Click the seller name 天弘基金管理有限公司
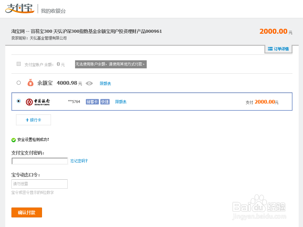This screenshot has height=227, width=303. coord(48,38)
